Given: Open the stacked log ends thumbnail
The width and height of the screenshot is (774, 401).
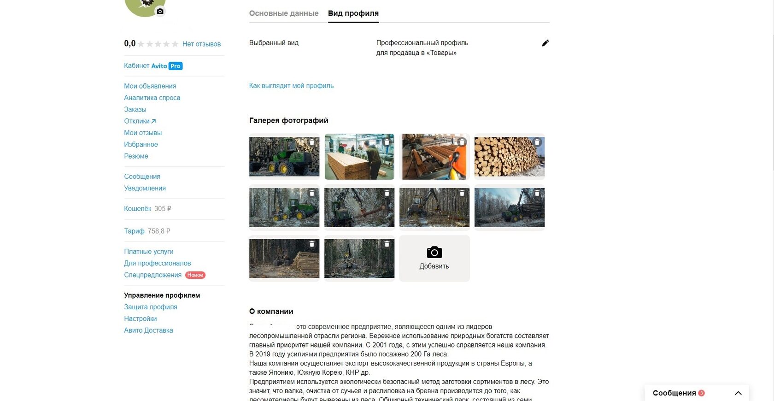Looking at the screenshot, I should click(510, 157).
